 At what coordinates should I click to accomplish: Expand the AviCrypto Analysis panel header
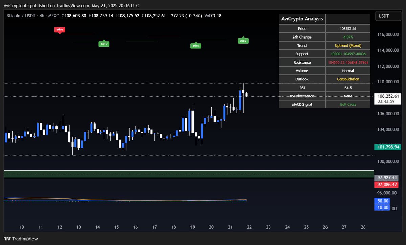(x=302, y=19)
